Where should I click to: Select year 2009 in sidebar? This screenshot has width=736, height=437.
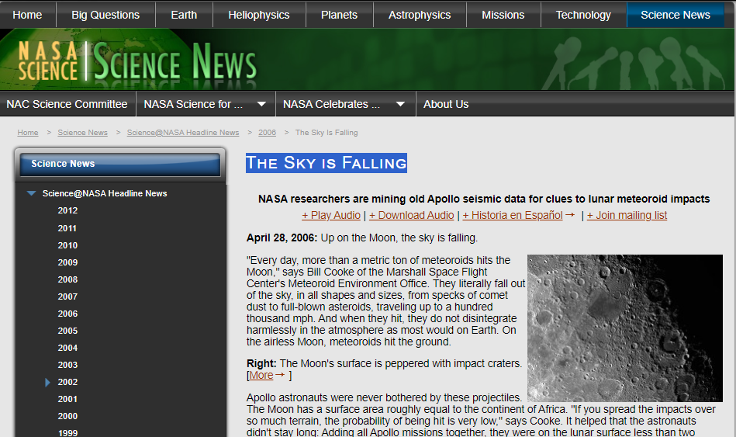tap(67, 262)
